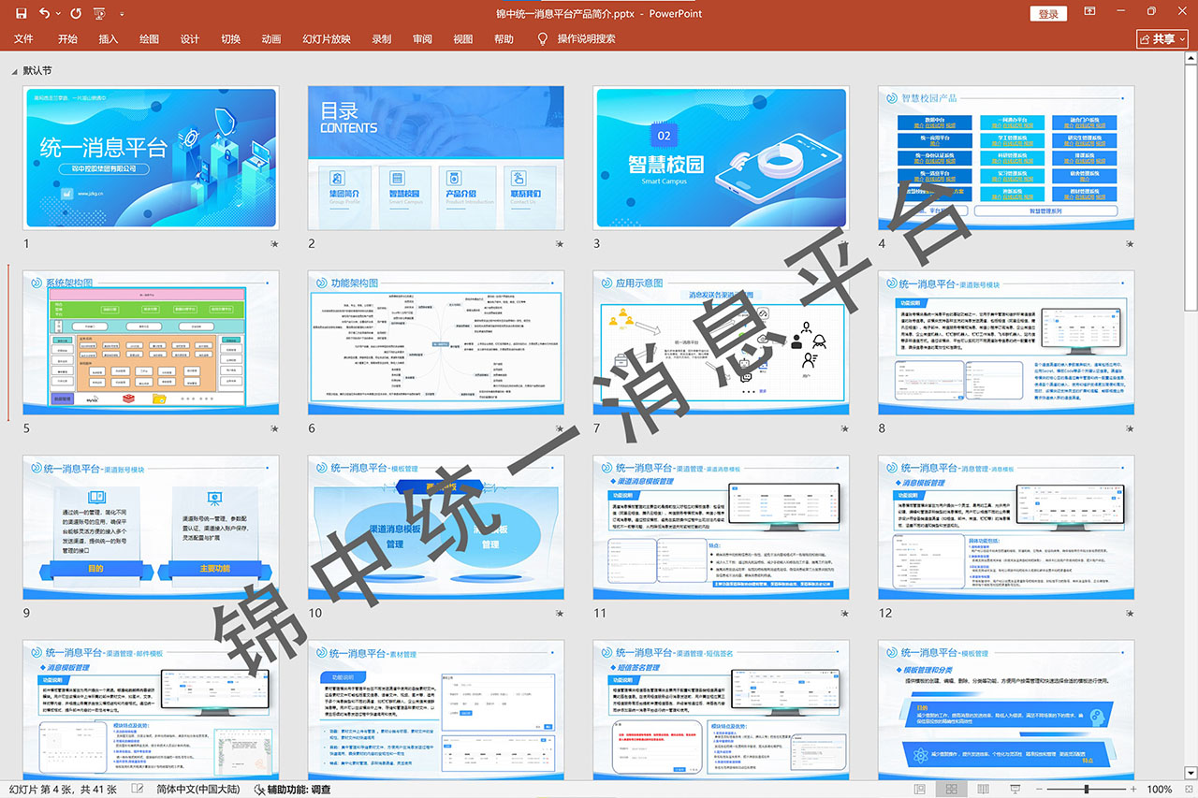Switch to the 开始 tab

pyautogui.click(x=67, y=39)
